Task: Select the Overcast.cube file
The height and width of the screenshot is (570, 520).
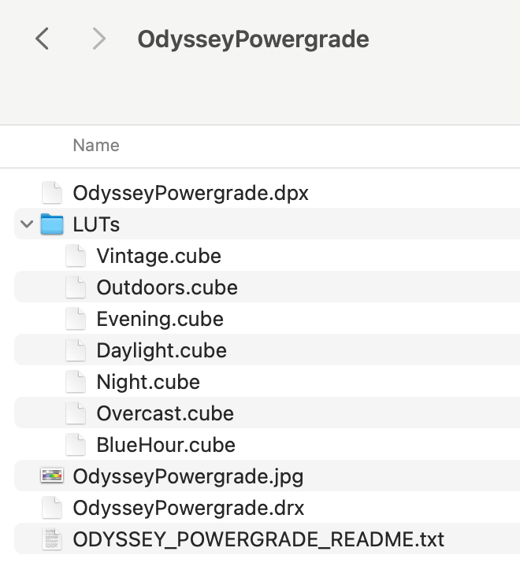Action: pyautogui.click(x=165, y=413)
